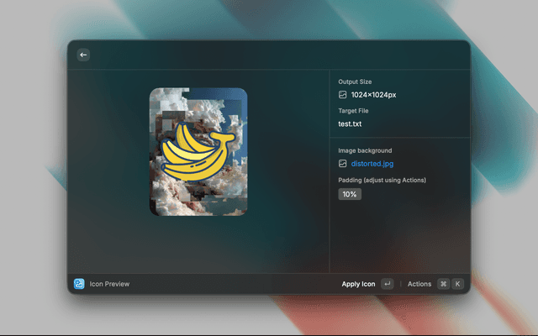Click the ⌘ command key icon
Viewport: 538px width, 336px height.
click(x=443, y=284)
